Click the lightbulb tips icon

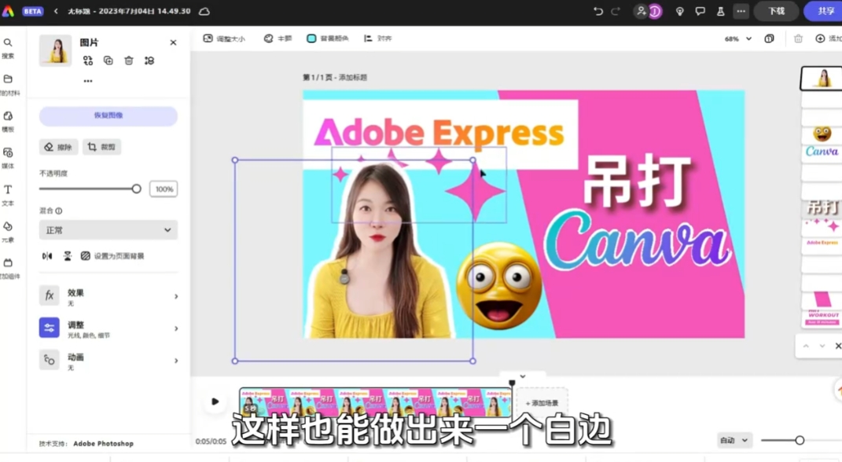point(680,11)
